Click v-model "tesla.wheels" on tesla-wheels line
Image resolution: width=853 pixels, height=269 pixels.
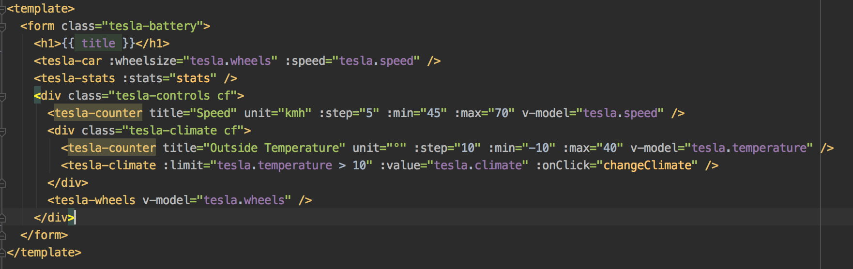244,200
